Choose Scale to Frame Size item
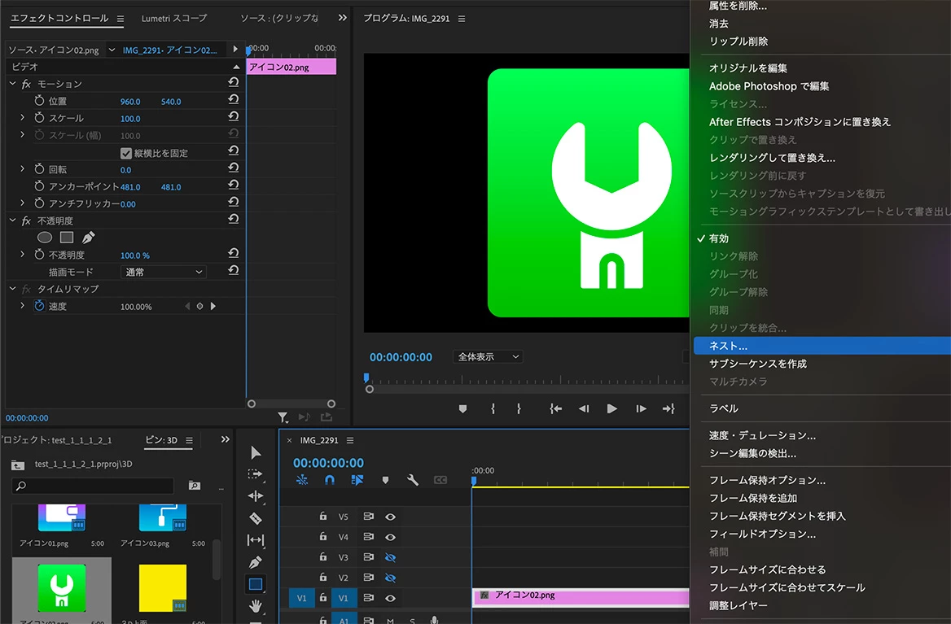Viewport: 951px width, 624px height. [787, 587]
